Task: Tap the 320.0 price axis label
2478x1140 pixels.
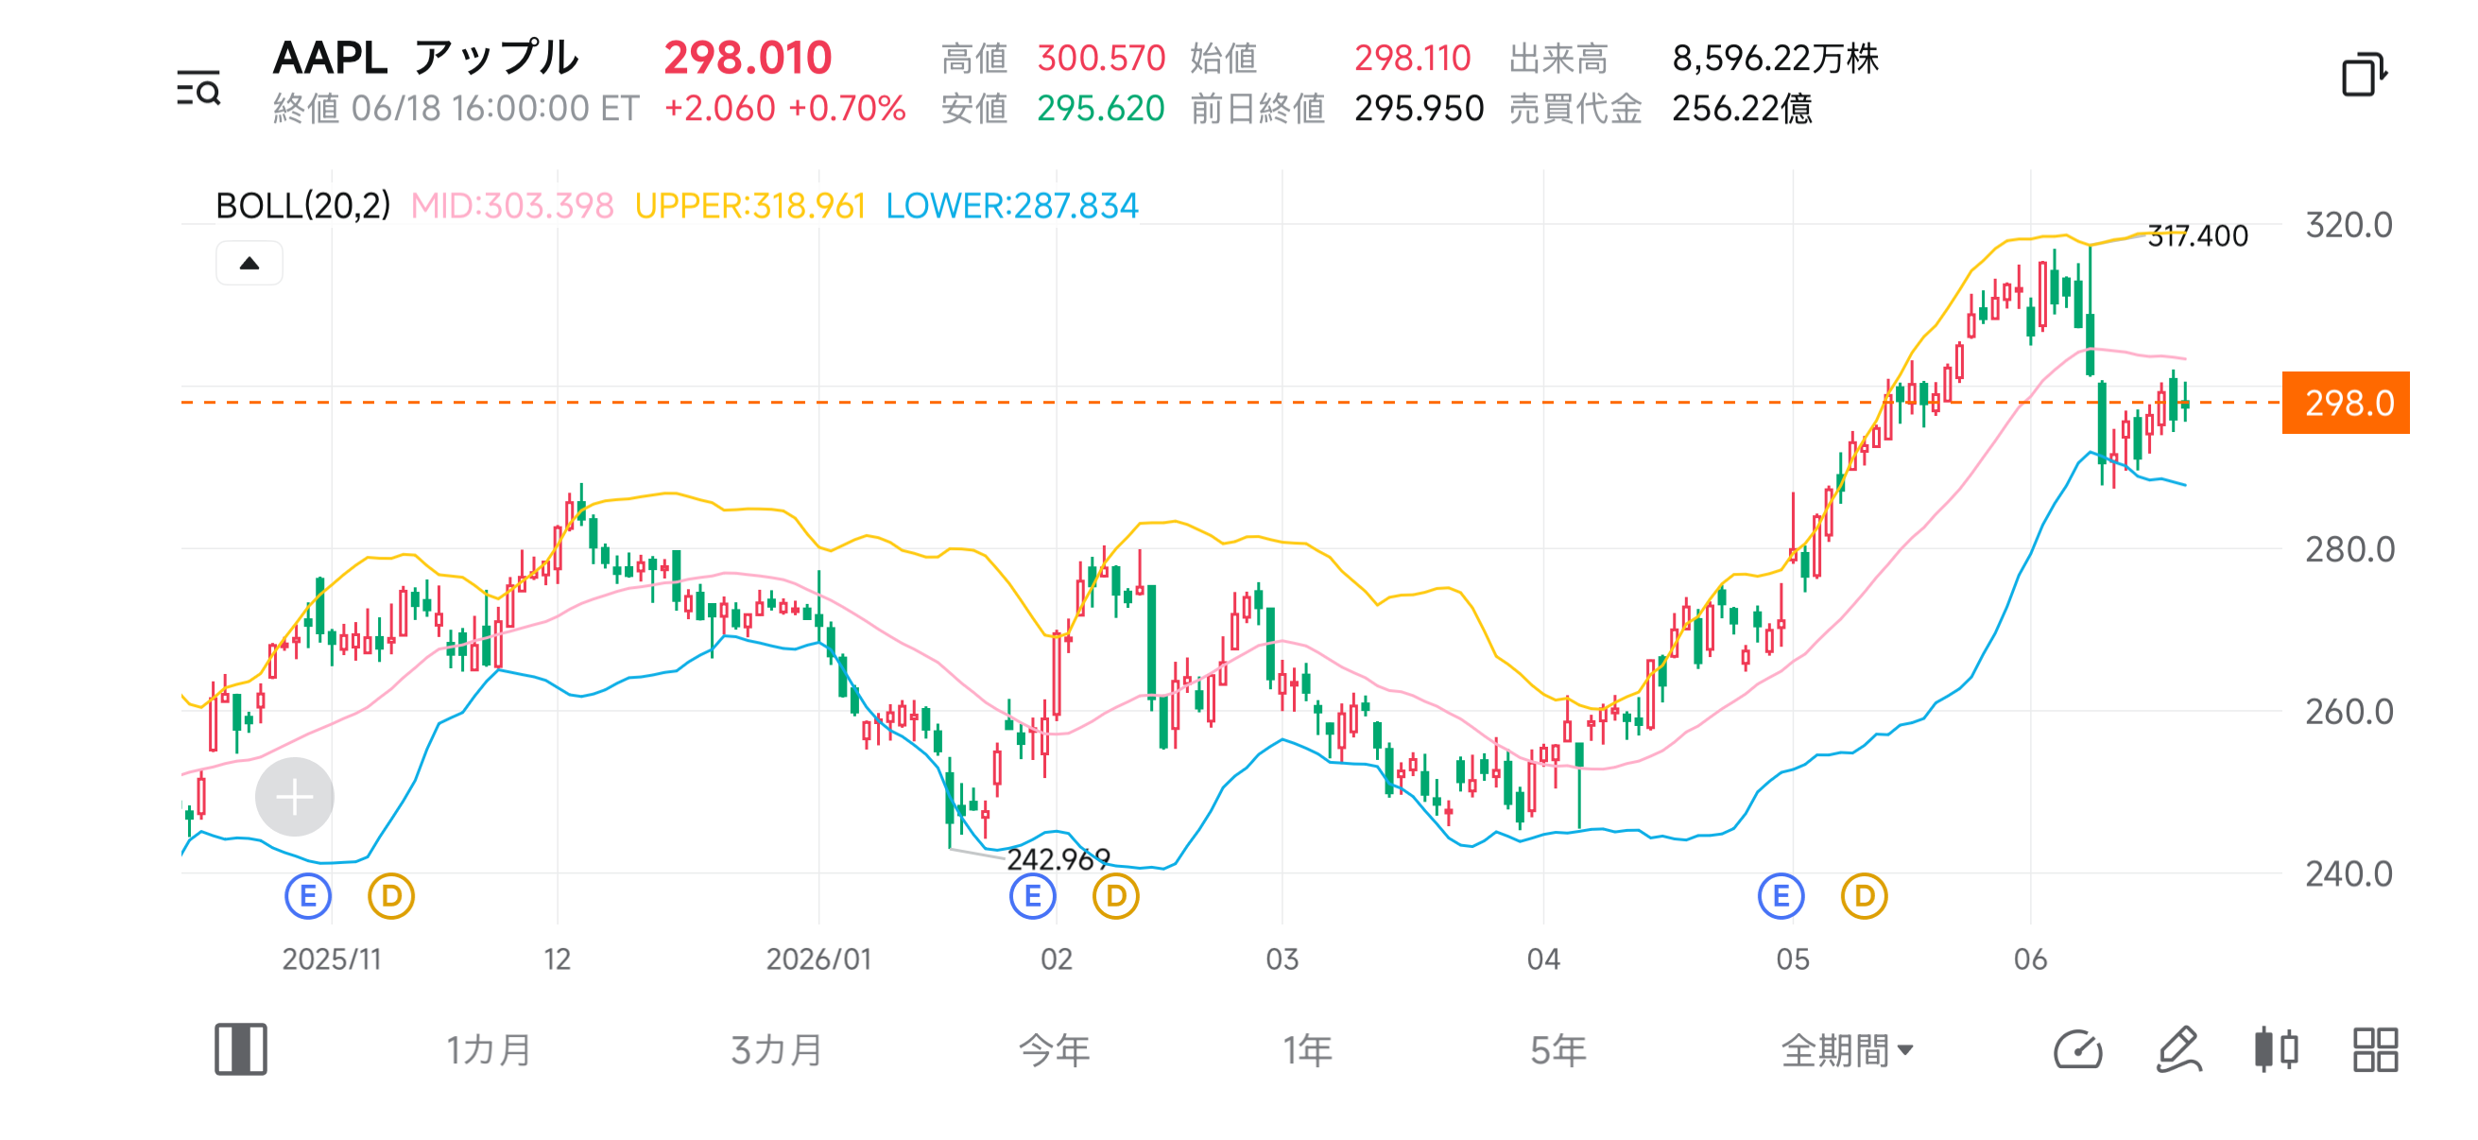Action: pyautogui.click(x=2349, y=225)
